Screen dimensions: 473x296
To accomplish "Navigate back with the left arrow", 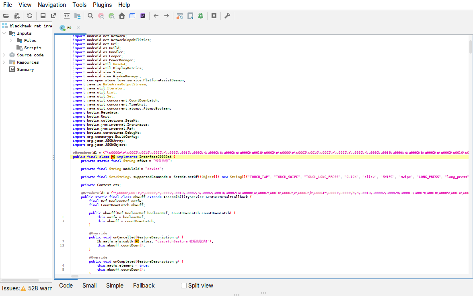I will click(156, 16).
